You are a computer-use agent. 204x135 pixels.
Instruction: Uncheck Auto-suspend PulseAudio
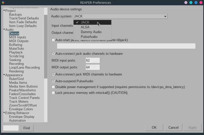tap(53, 81)
